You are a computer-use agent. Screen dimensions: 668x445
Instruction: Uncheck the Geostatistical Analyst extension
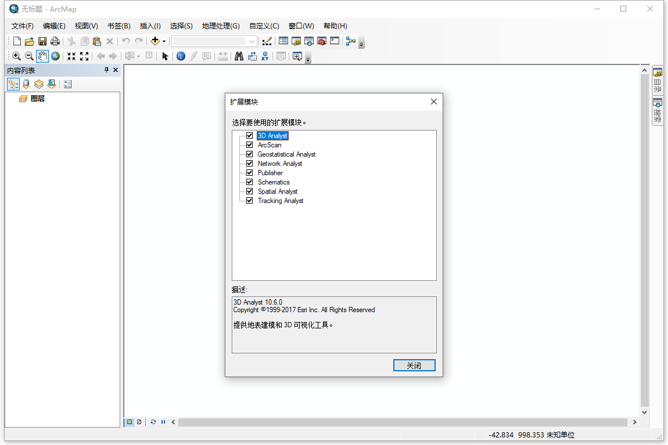click(x=250, y=154)
